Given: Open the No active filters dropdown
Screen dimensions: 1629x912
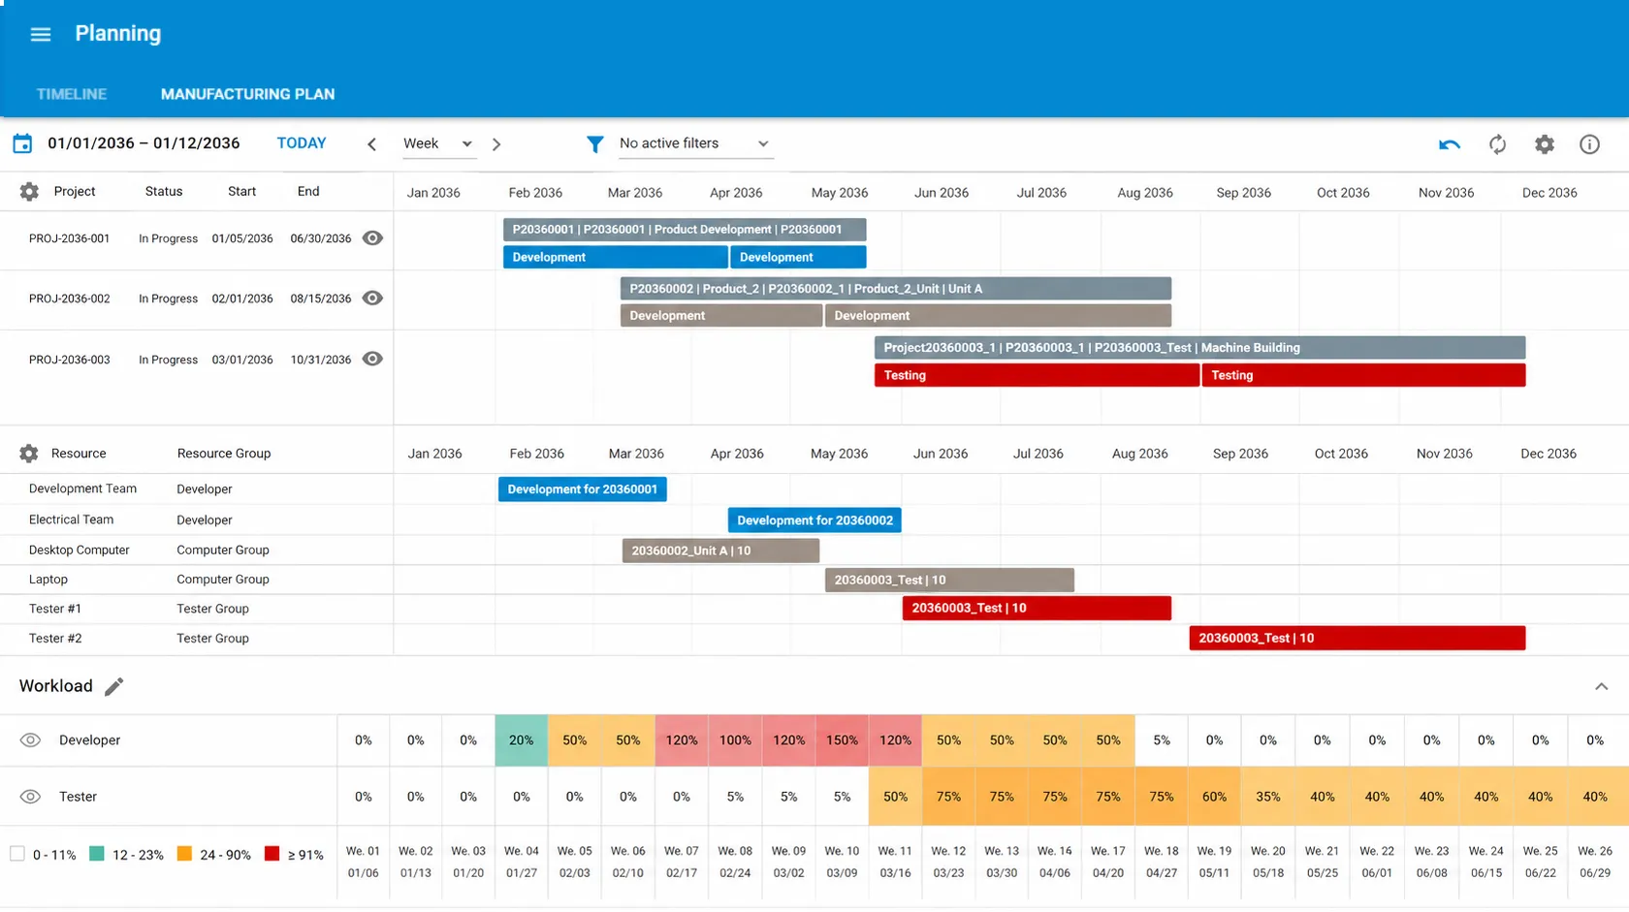Looking at the screenshot, I should click(694, 143).
